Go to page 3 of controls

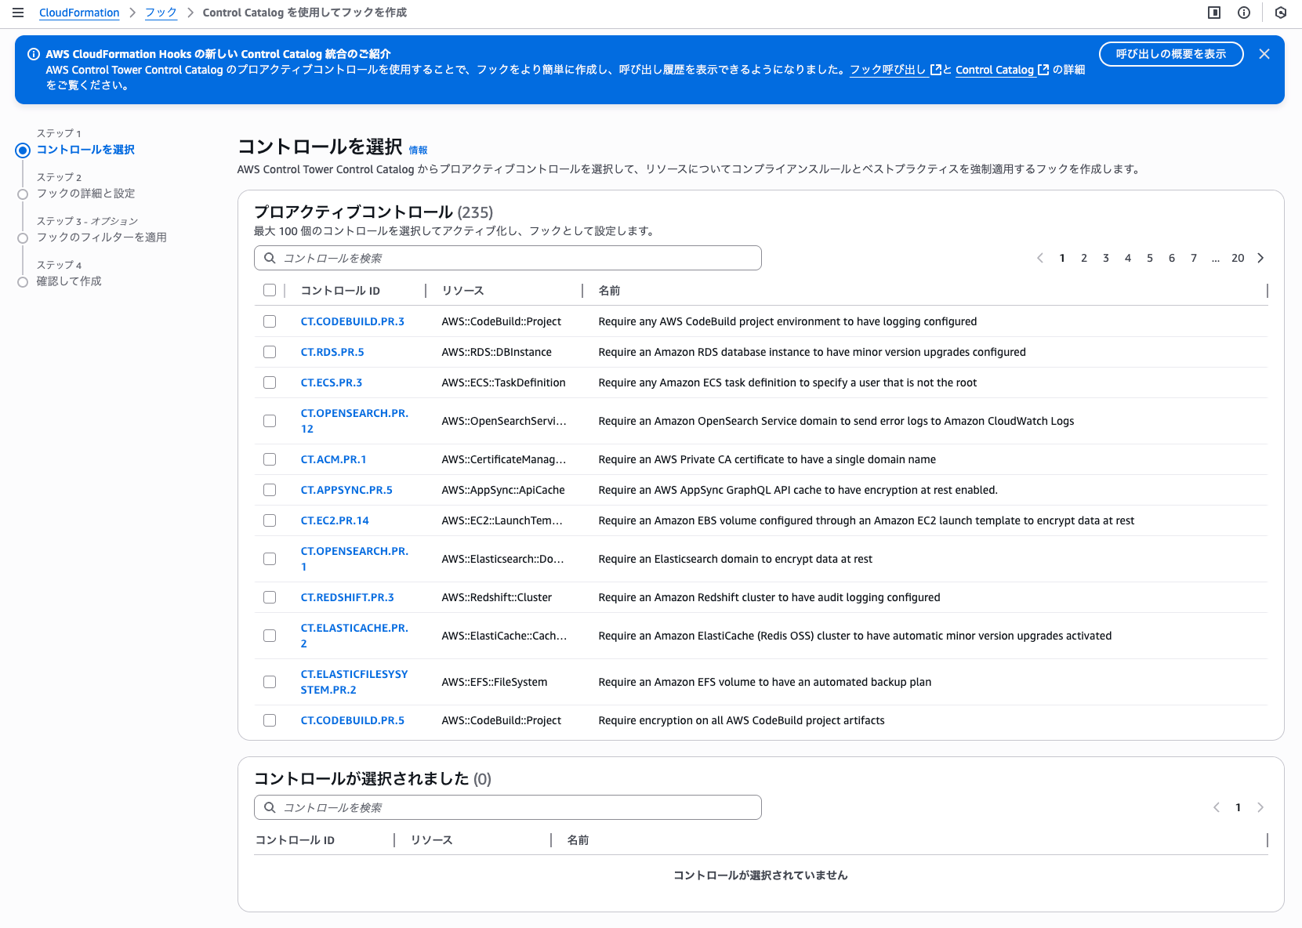1106,258
